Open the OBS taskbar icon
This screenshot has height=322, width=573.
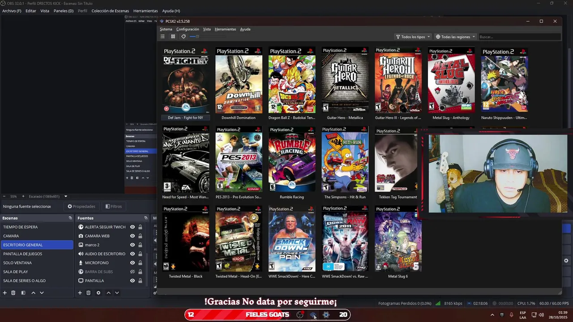point(300,315)
